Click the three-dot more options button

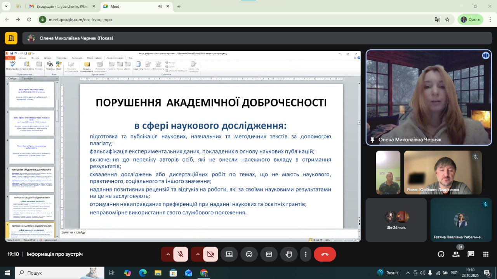(306, 254)
